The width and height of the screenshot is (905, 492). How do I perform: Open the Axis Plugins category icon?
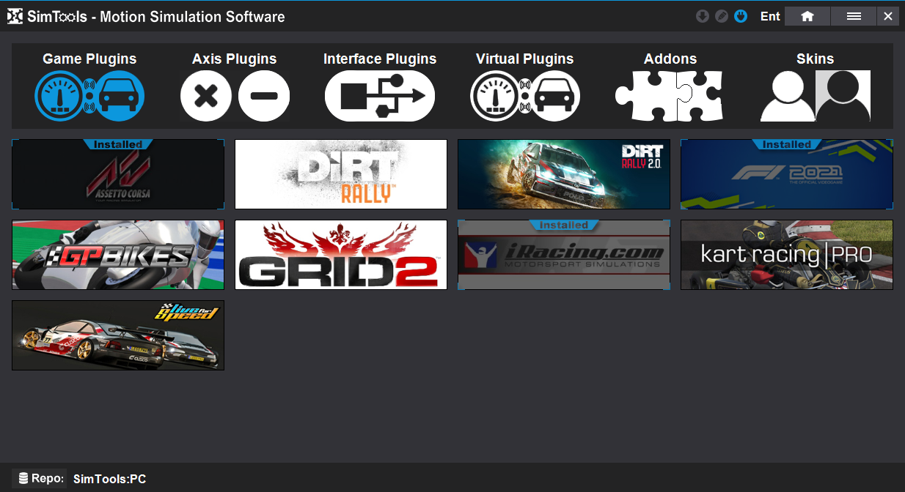pos(235,96)
